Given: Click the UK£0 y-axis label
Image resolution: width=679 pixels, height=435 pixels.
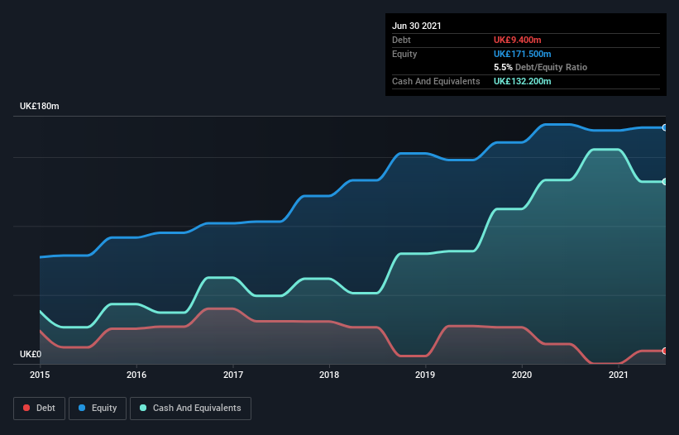Looking at the screenshot, I should [31, 354].
